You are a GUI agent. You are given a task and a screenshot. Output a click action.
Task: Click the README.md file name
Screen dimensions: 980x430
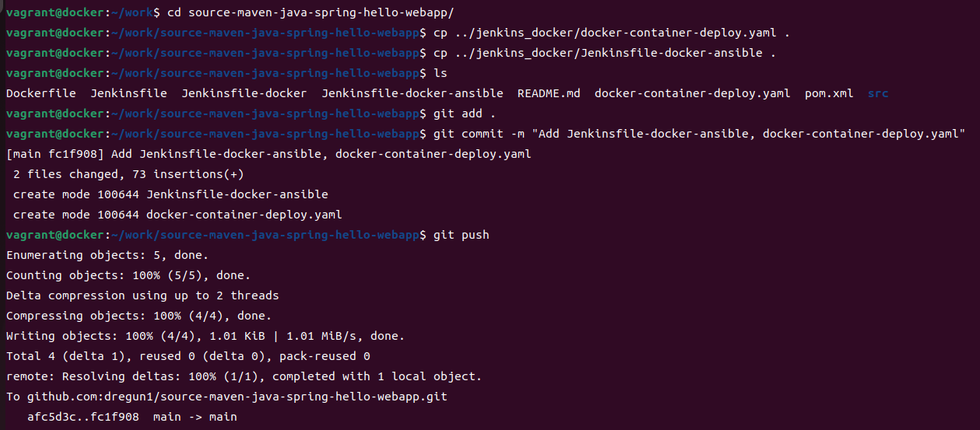549,93
